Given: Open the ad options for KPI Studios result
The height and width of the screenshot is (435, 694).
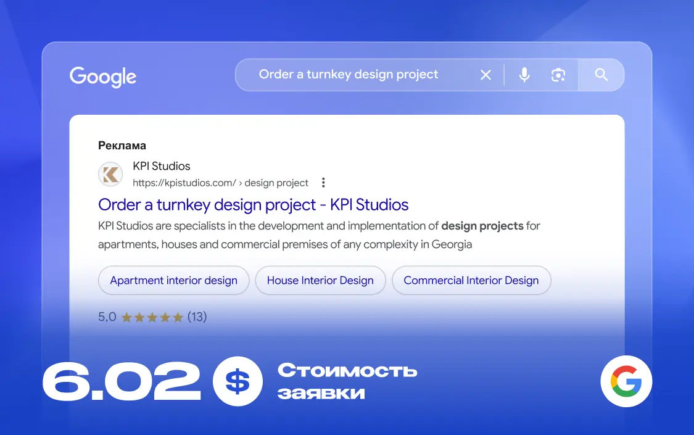Looking at the screenshot, I should [x=323, y=182].
